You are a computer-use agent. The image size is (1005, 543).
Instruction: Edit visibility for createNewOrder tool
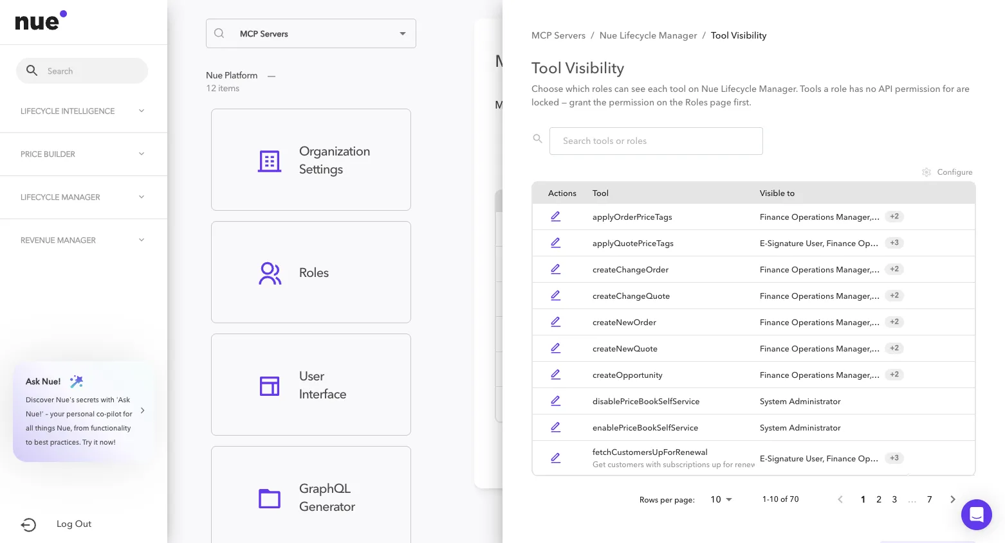pyautogui.click(x=555, y=322)
